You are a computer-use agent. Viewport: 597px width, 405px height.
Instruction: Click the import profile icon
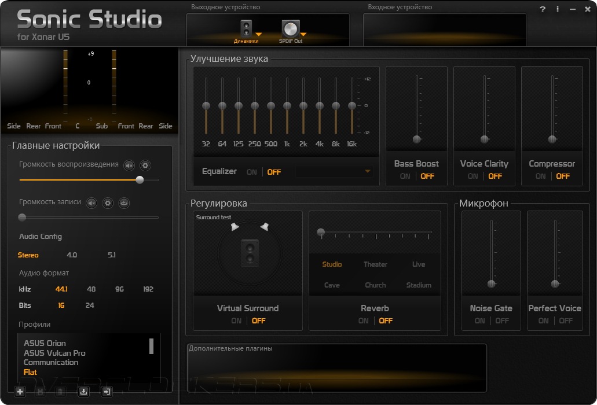pos(83,391)
